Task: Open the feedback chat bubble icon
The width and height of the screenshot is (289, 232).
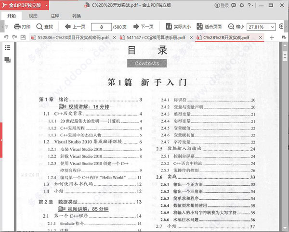Action: tap(234, 5)
